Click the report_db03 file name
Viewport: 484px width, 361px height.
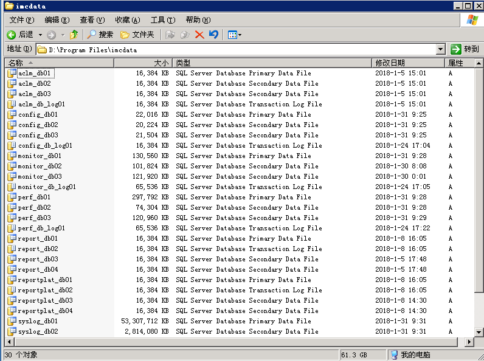pyautogui.click(x=38, y=259)
